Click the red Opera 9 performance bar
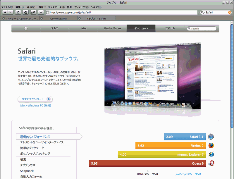Screen dimensions: 234x179 click(x=147, y=163)
